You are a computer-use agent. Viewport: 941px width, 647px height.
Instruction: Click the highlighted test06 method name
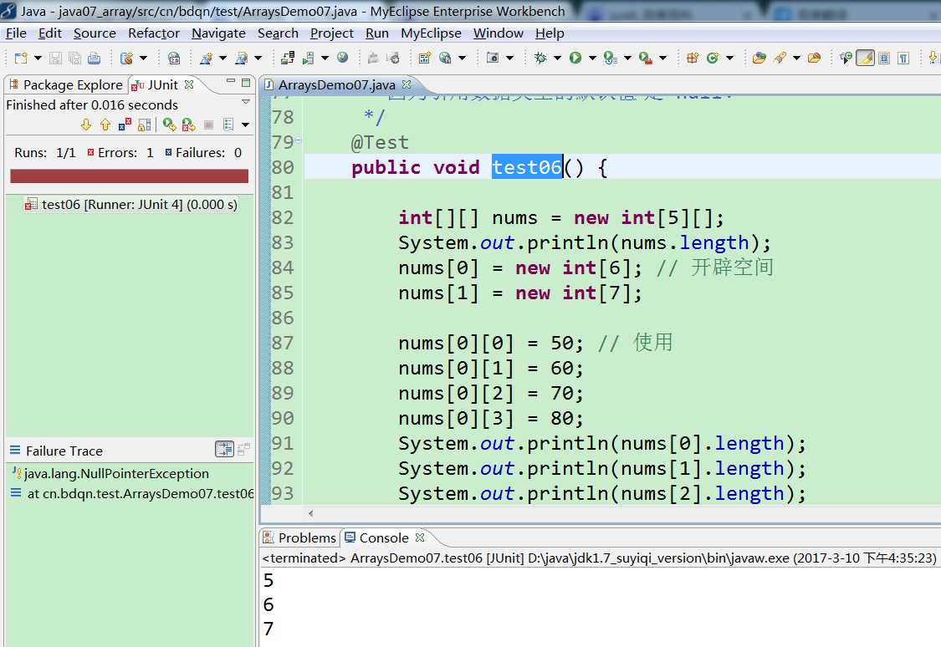527,166
